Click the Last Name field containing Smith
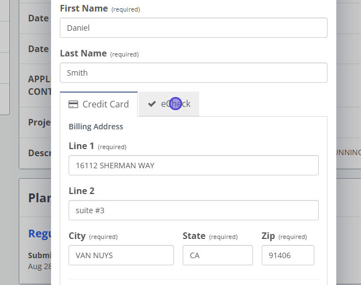Image resolution: width=361 pixels, height=285 pixels. 194,73
